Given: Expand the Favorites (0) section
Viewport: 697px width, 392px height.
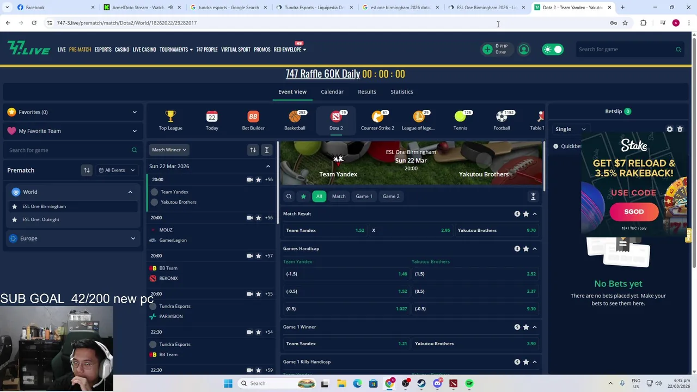Looking at the screenshot, I should [x=72, y=112].
